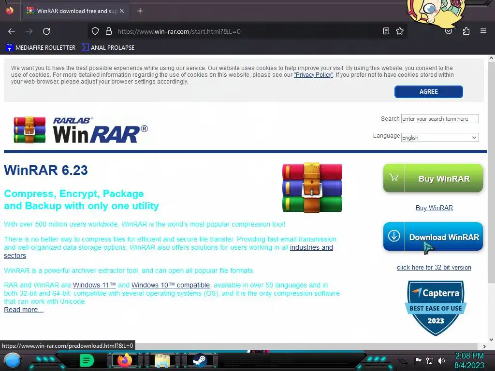
Task: Open the extensions puzzle icon
Action: (466, 31)
